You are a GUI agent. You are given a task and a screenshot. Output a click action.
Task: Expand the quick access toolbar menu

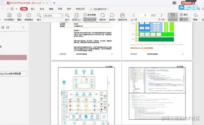tap(17, 9)
